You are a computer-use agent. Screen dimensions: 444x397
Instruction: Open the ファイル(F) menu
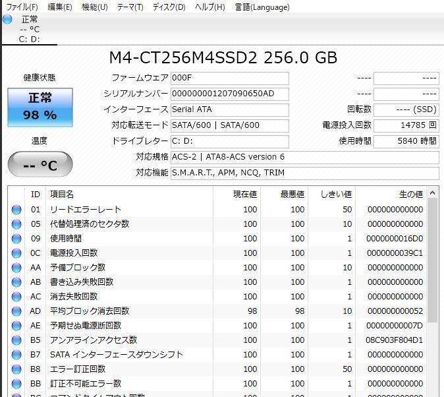[22, 7]
